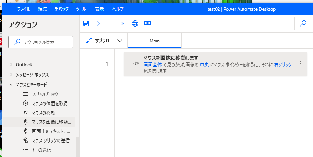Viewport: 313px width, 157px height.
Task: Click the search magnifier in the toolbar
Action: point(303,24)
